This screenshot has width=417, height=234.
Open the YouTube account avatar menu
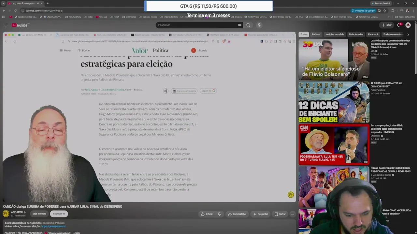coord(408,25)
